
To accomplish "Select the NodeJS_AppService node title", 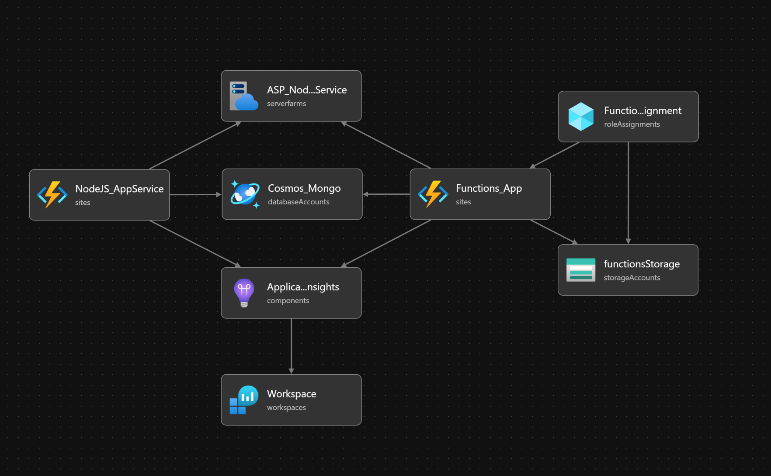I will [119, 189].
